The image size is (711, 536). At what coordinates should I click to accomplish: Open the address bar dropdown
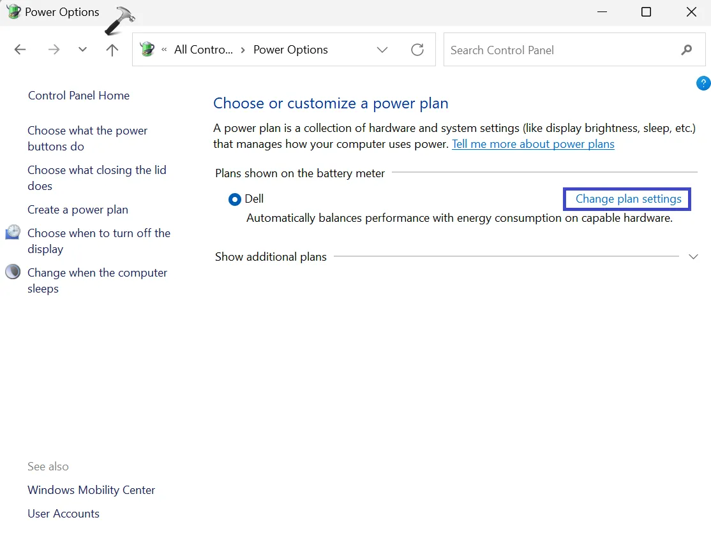click(382, 49)
